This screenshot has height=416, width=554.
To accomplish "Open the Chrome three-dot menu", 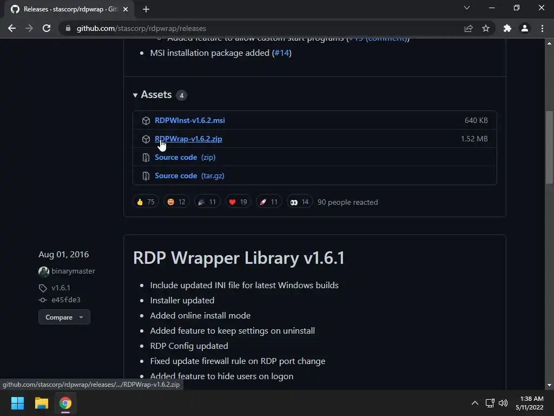I will pos(542,28).
